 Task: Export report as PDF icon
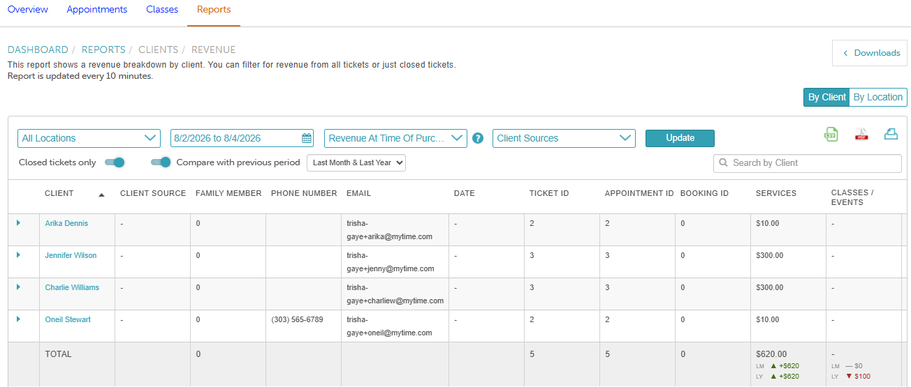pos(861,135)
